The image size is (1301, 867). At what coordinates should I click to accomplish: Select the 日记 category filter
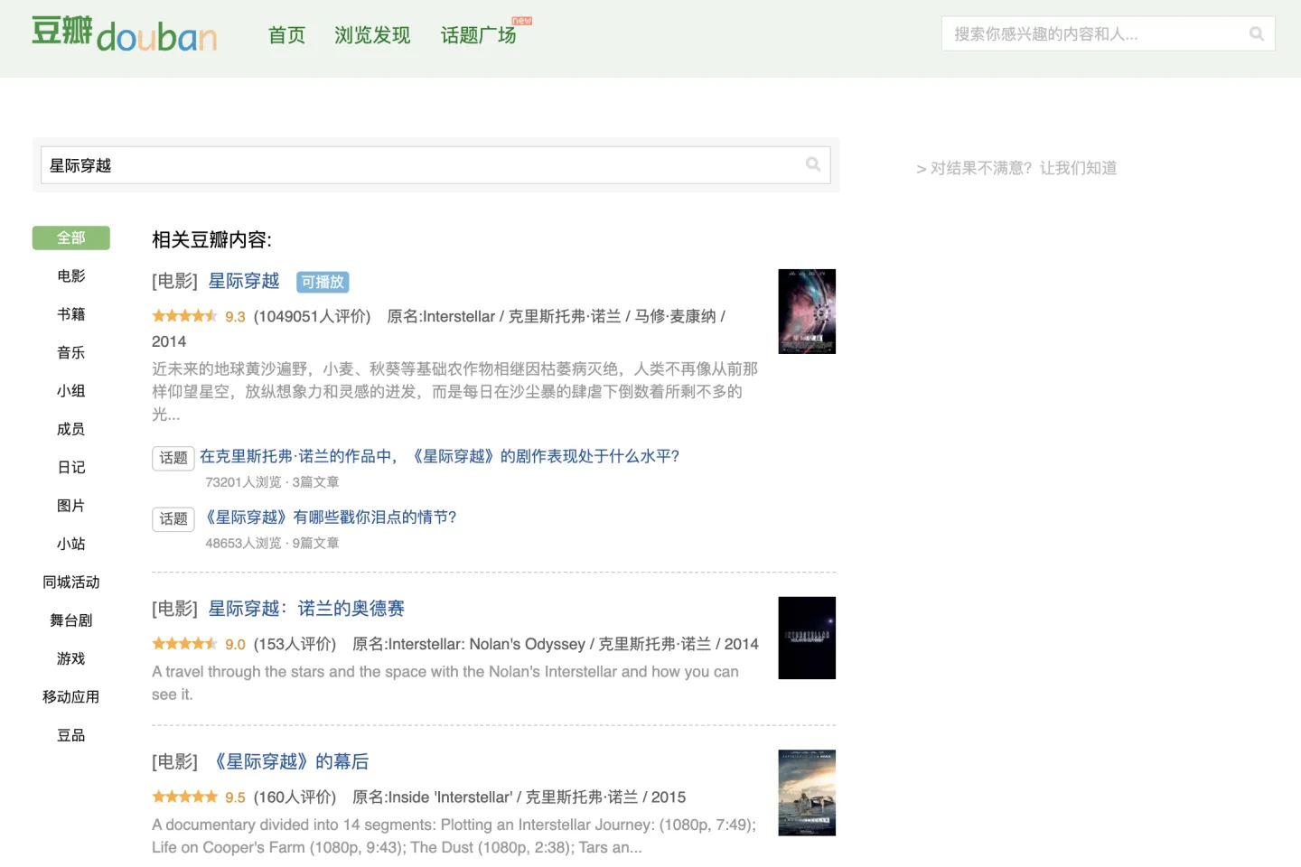(x=71, y=467)
